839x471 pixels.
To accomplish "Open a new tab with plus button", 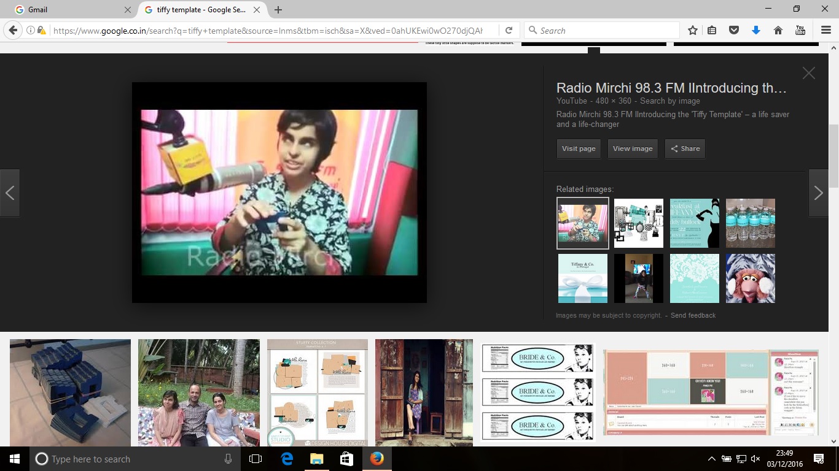I will [278, 10].
